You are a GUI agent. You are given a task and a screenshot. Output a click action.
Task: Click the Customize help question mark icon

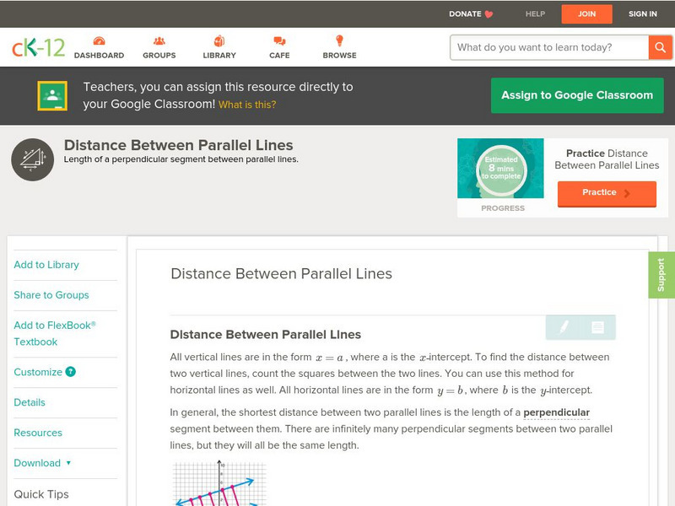point(71,372)
